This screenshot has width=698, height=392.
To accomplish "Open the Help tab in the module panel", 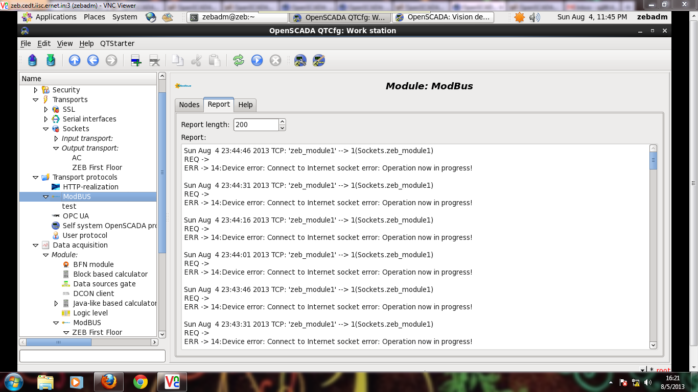I will pos(245,105).
